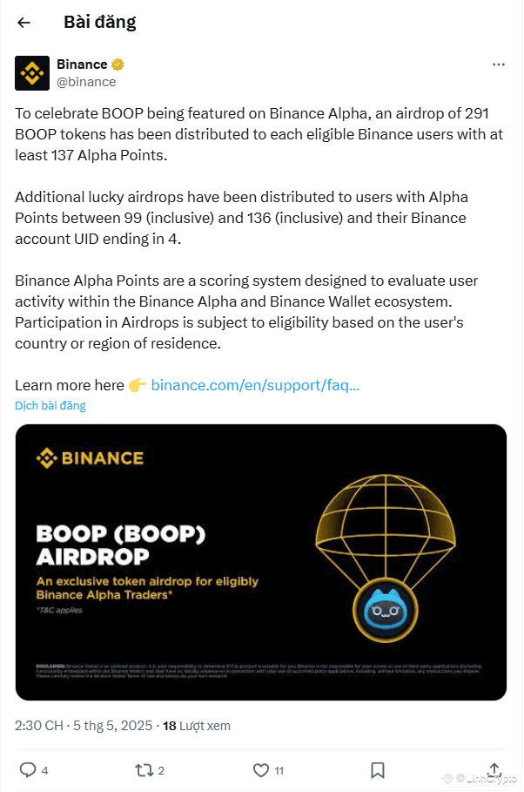Click Dịch bài đăng to translate
The image size is (524, 792).
point(49,405)
